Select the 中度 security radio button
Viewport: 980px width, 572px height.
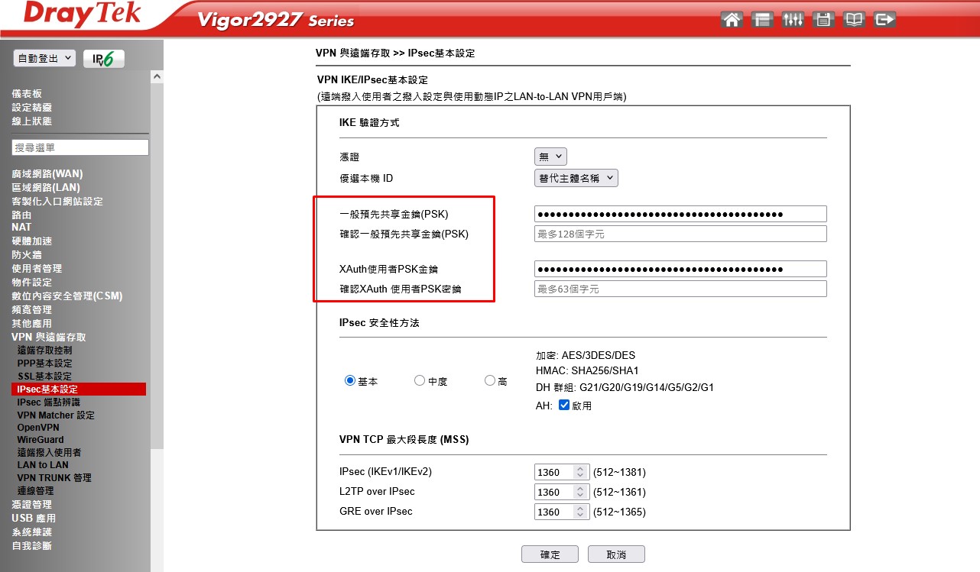click(419, 380)
